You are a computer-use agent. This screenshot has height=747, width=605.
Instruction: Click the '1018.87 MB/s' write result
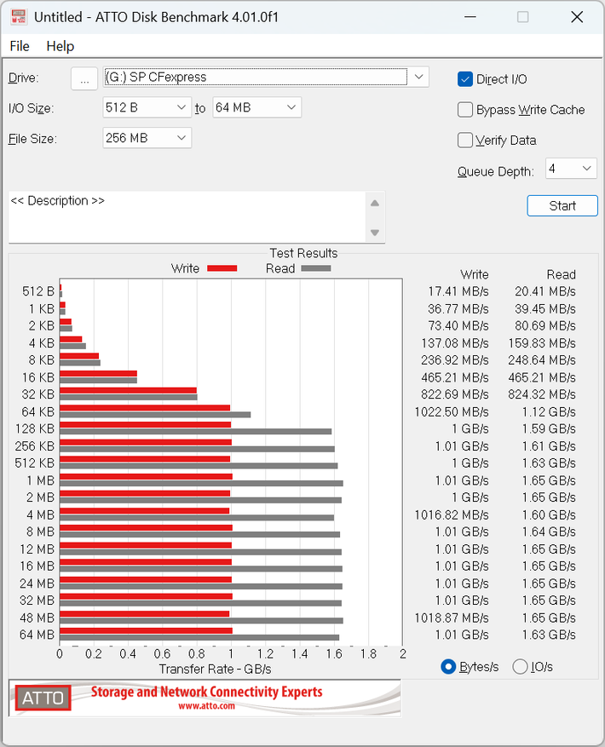click(451, 618)
